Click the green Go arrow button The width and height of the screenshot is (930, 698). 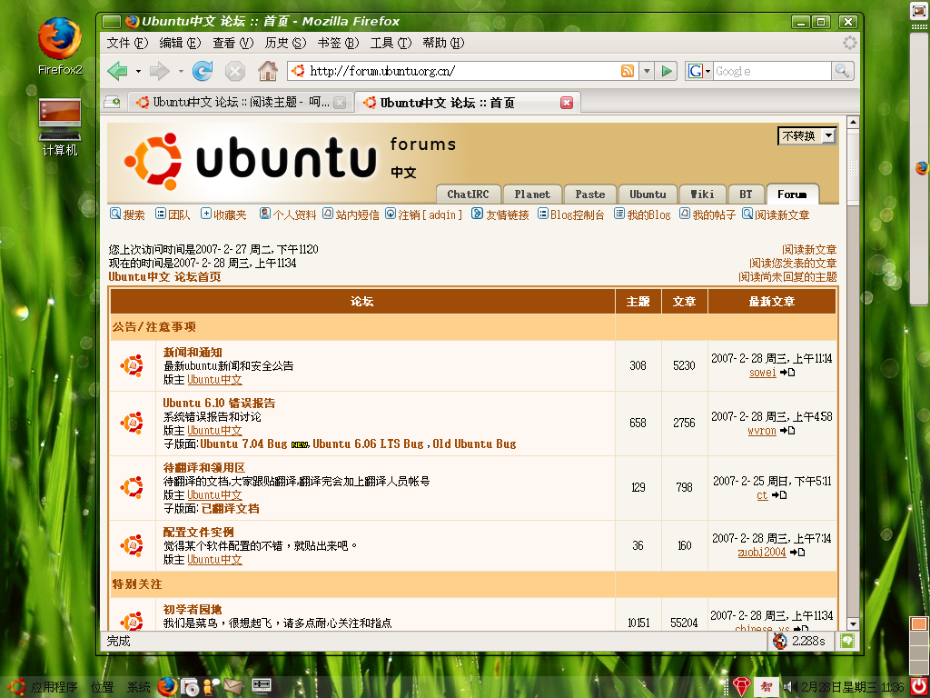tap(667, 71)
